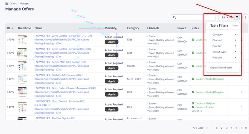View all 11 channels for offer 14993
The width and height of the screenshot is (249, 134).
153,83
